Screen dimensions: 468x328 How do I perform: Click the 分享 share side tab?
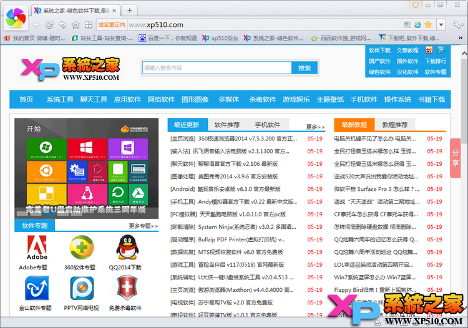tap(455, 158)
